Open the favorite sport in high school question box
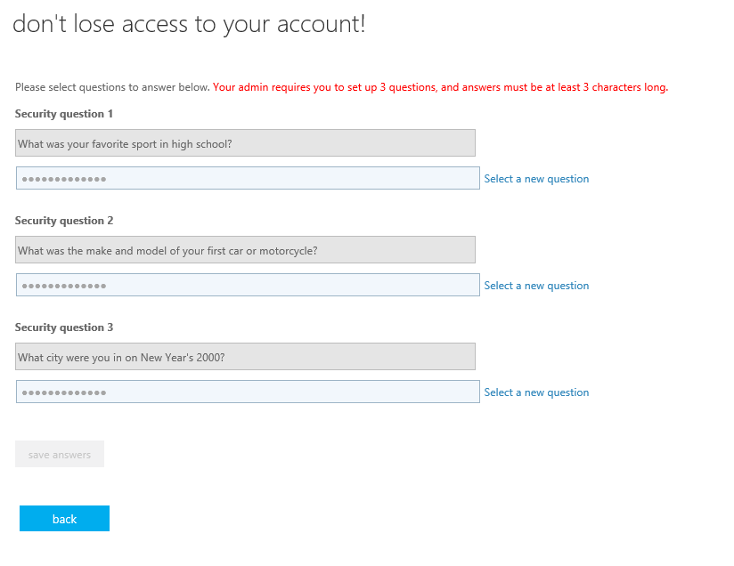Screen dimensions: 734x566 click(245, 143)
